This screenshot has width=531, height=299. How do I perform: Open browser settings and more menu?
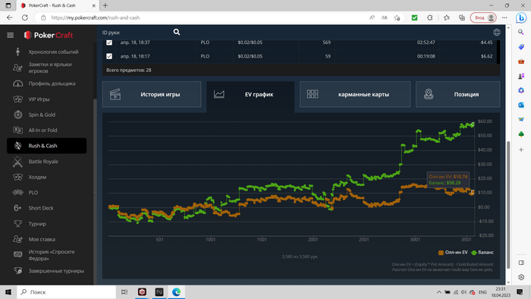[x=504, y=17]
